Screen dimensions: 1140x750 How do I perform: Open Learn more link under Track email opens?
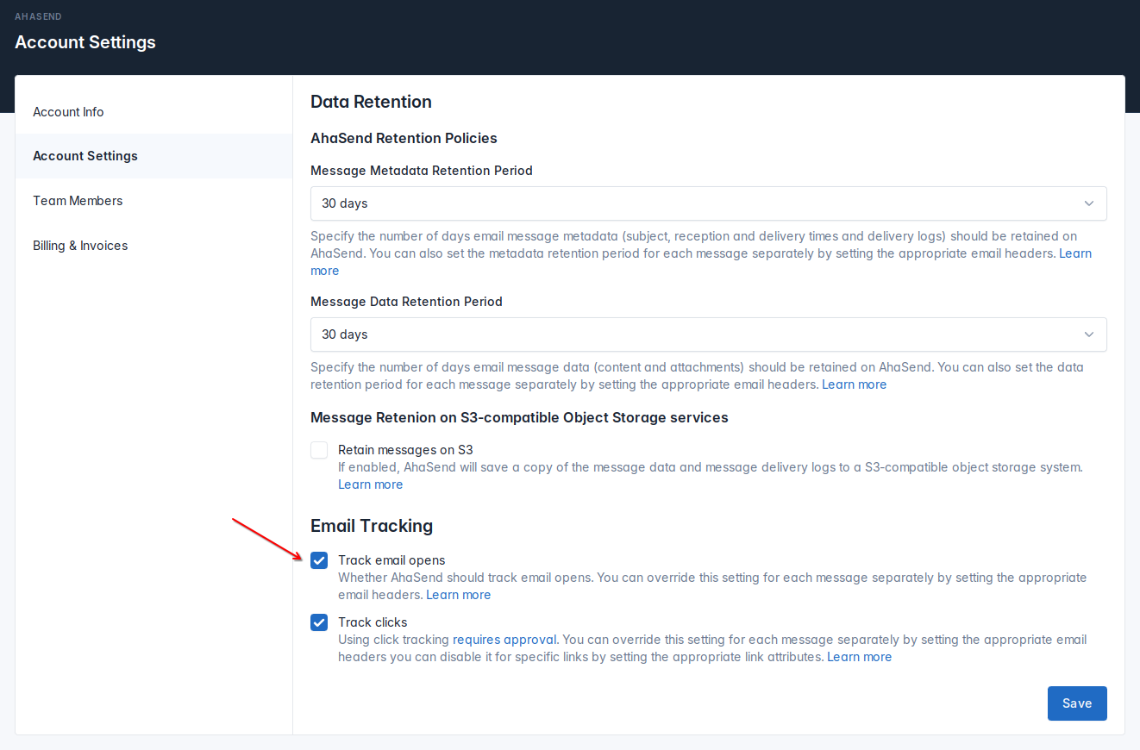458,595
